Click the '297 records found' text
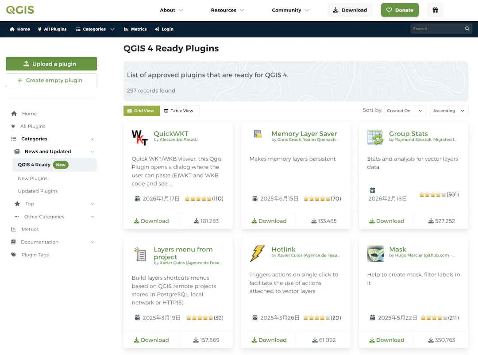Screen dimensions: 478x355 click(151, 91)
